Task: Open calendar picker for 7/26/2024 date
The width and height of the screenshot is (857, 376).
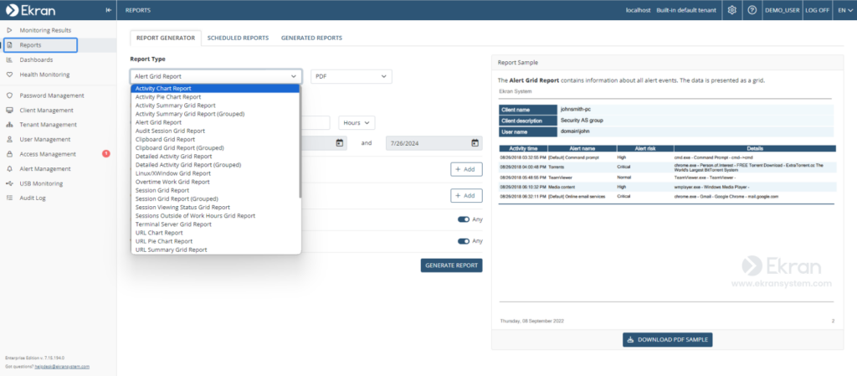Action: click(x=475, y=143)
